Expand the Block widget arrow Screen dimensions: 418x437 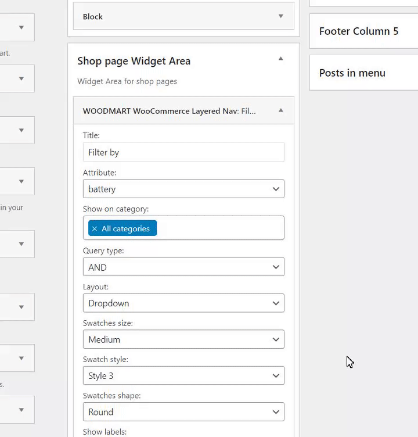pyautogui.click(x=281, y=16)
